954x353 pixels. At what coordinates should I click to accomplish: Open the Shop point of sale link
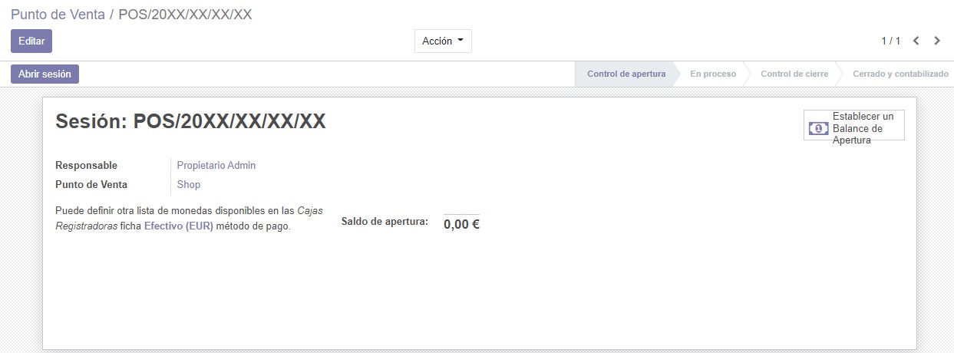coord(189,184)
